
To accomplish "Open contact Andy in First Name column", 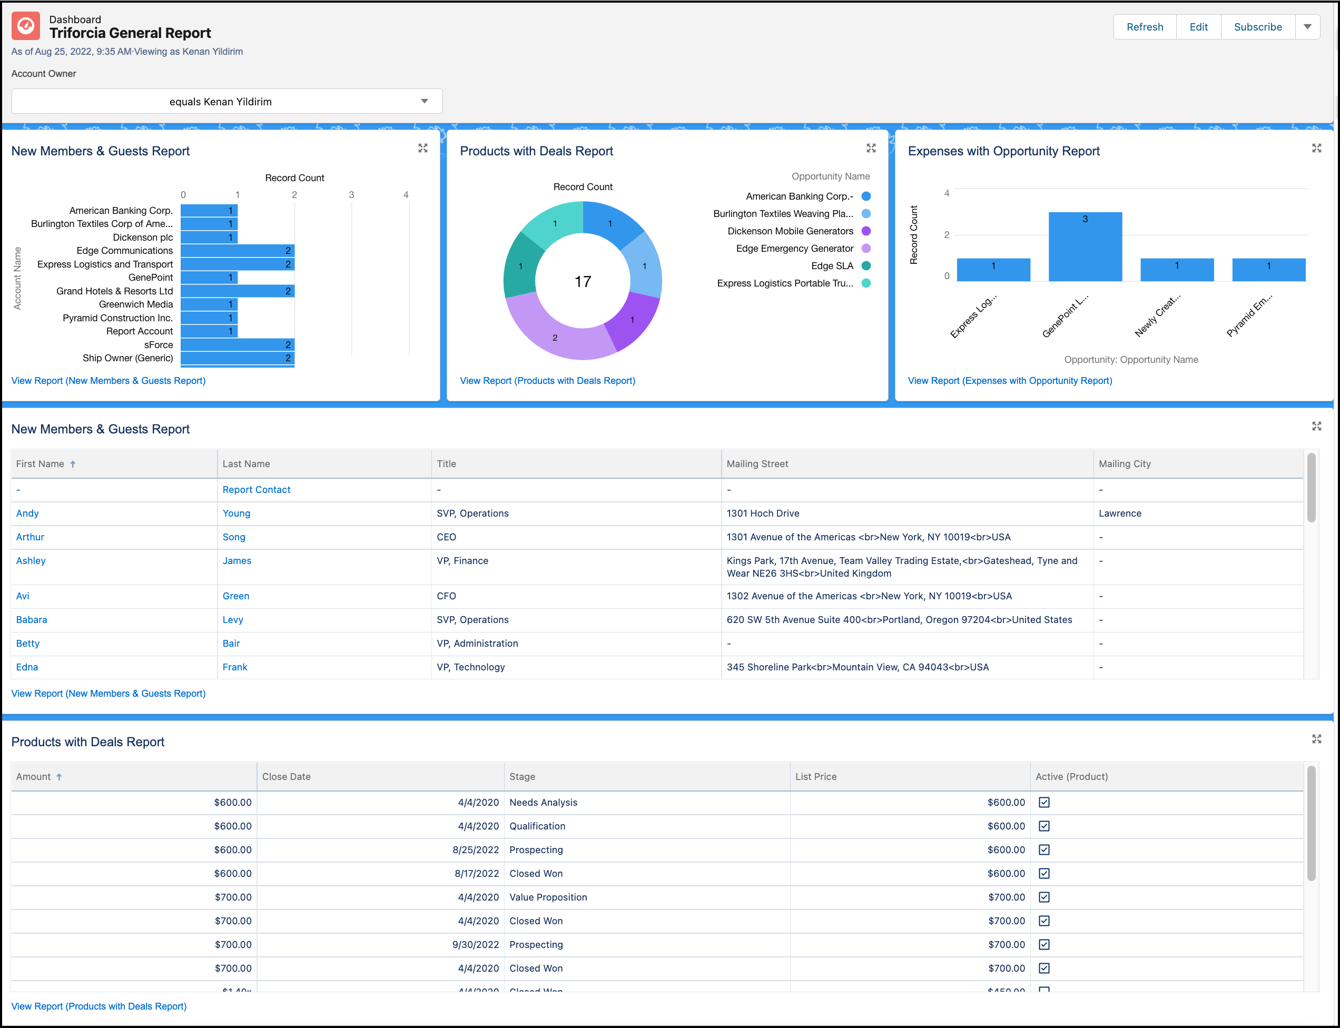I will (27, 513).
